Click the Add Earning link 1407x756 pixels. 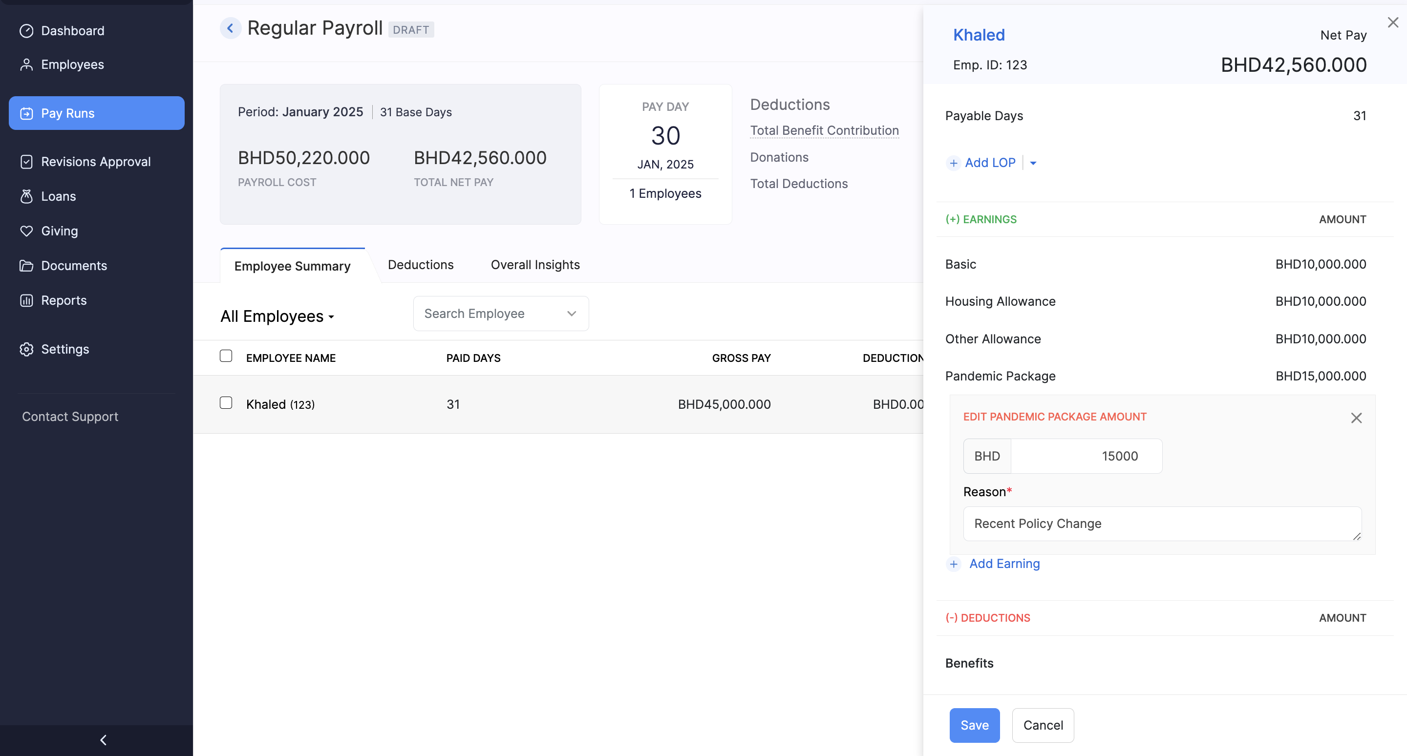point(1004,563)
